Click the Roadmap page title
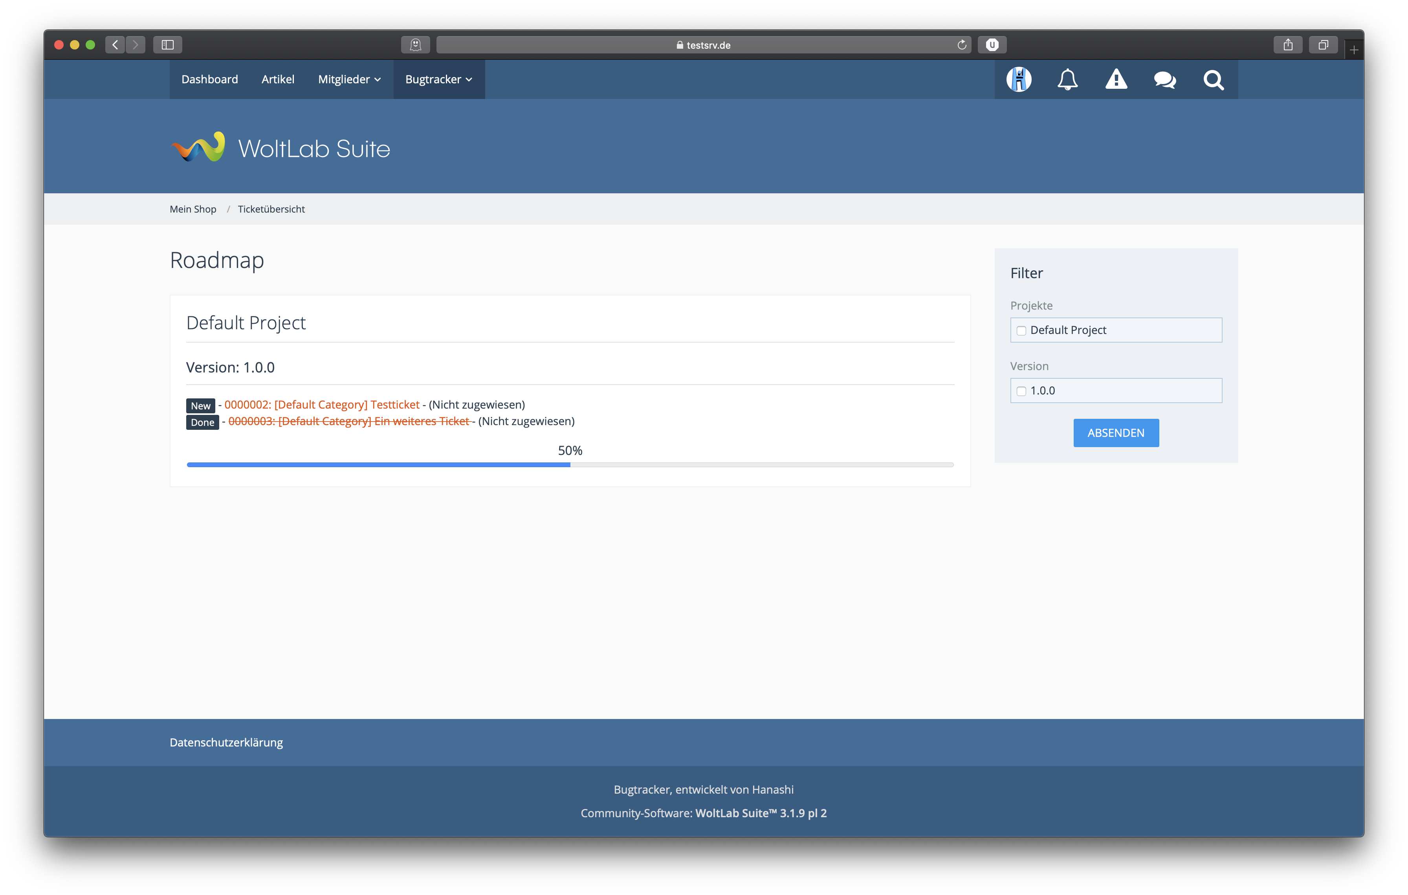 click(x=217, y=260)
